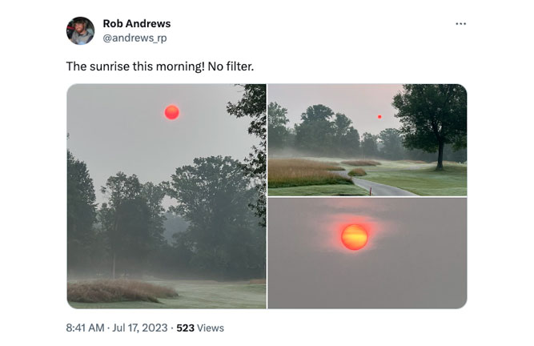Open the golf course path photo
This screenshot has width=534, height=346.
(367, 140)
